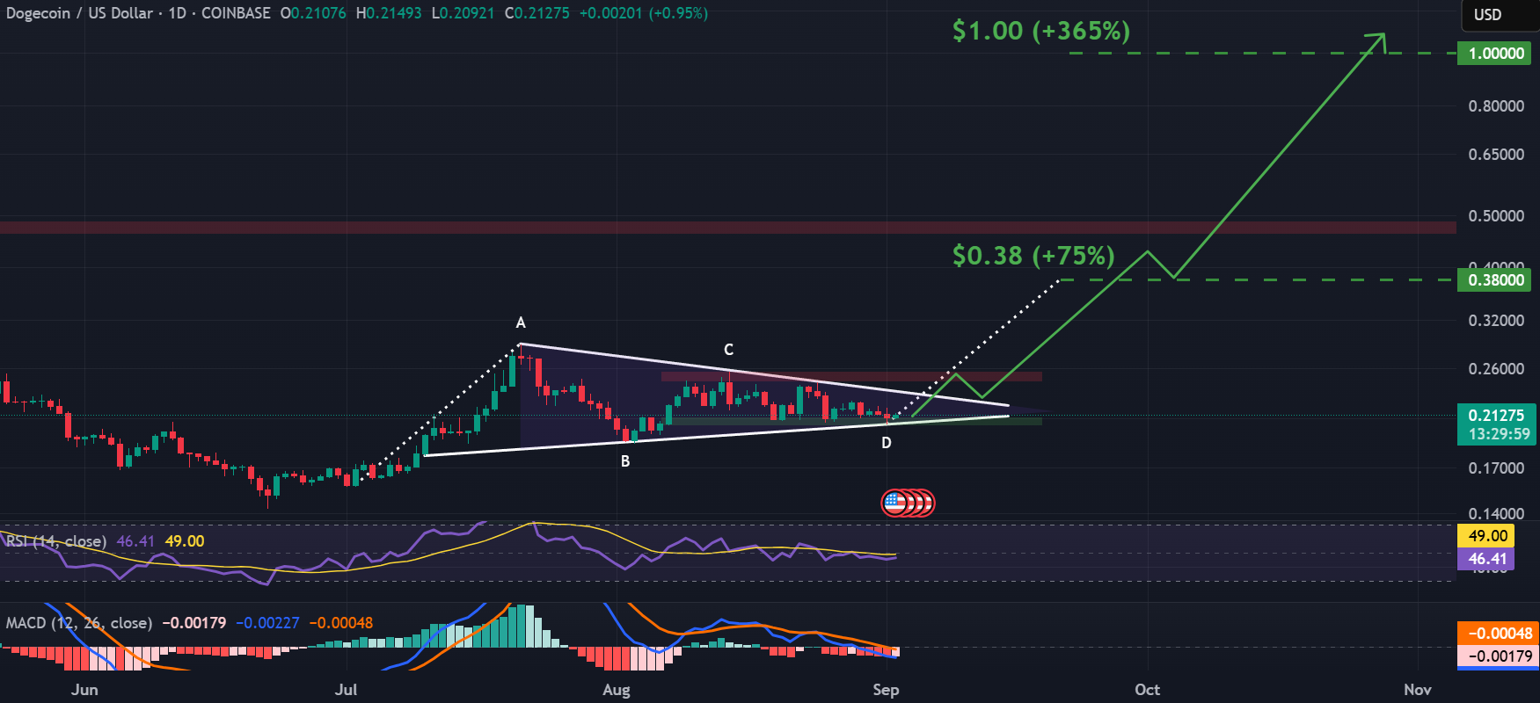Click the 0.50000 price axis label
Screen dimensions: 1540x703
pyautogui.click(x=1496, y=216)
